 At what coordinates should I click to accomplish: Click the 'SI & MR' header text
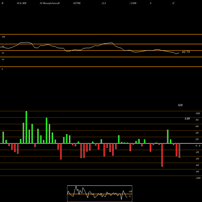21,3
